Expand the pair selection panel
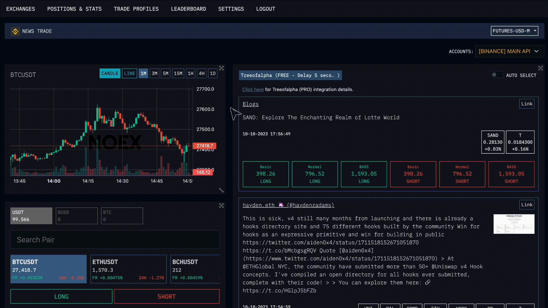Viewport: 548px width, 308px height. pos(221,206)
